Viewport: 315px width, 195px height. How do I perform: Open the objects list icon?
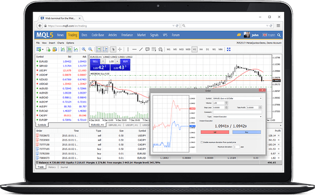point(160,49)
